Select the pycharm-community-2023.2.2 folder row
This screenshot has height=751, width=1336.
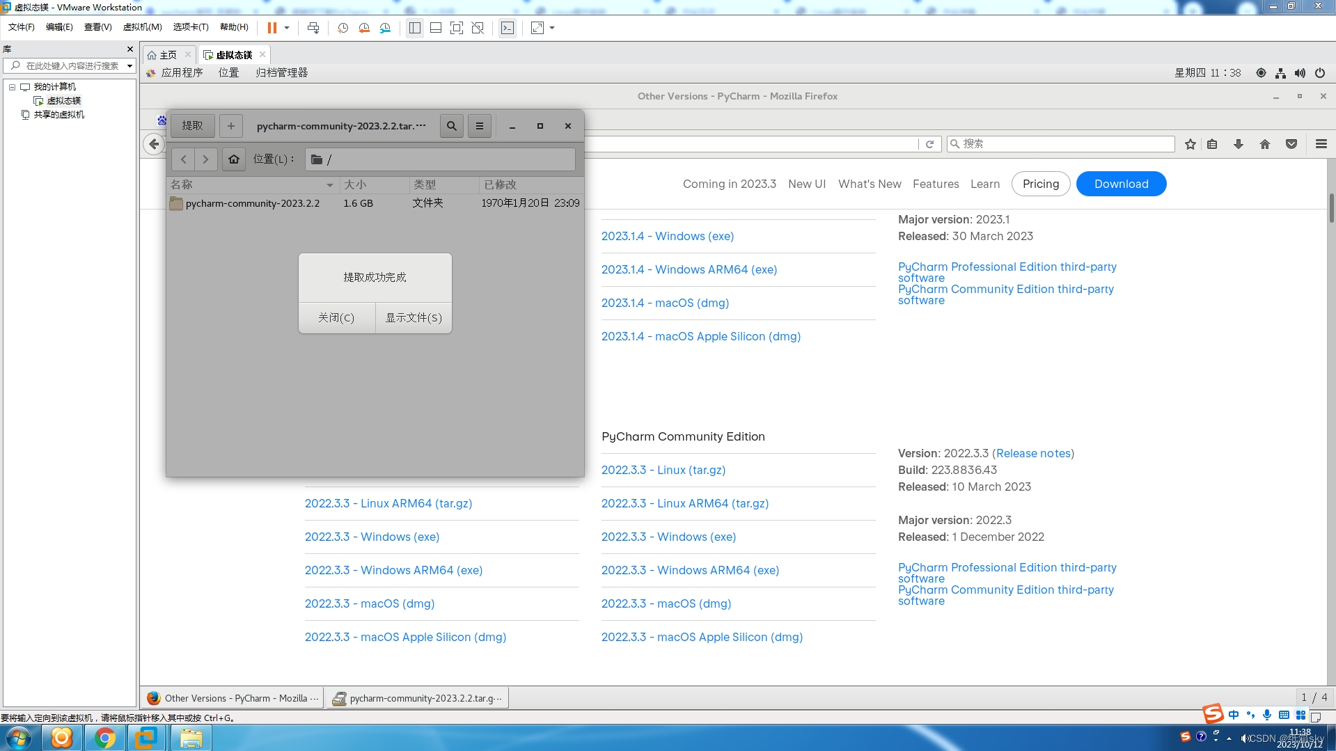coord(375,203)
